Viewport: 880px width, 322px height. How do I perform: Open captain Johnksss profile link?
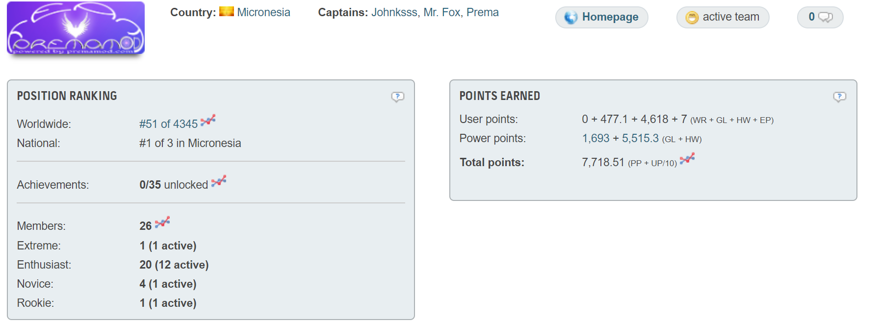[x=394, y=12]
